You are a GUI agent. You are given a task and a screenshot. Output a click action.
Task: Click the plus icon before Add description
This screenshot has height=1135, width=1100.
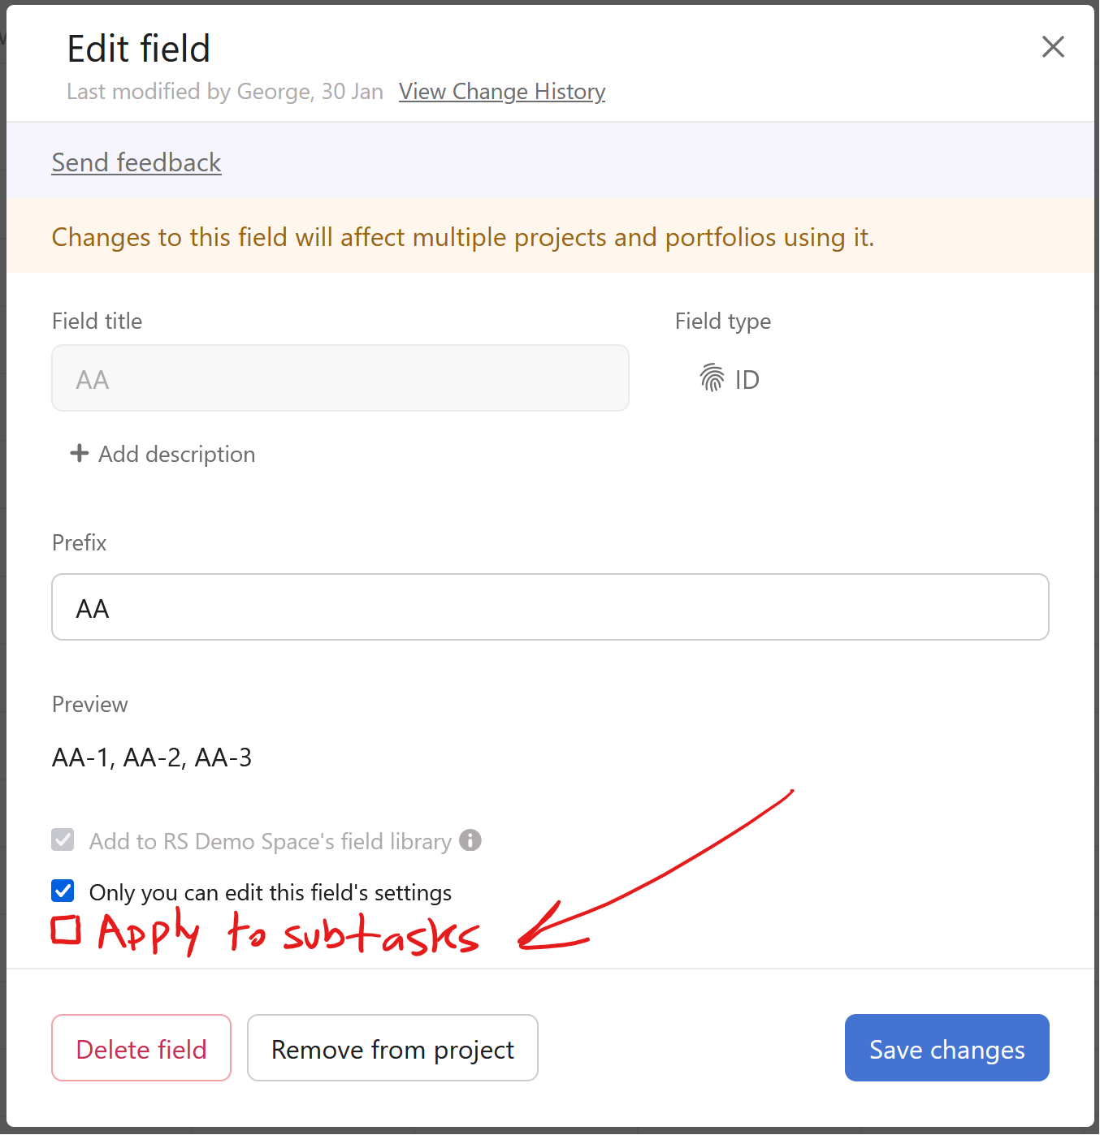point(79,454)
